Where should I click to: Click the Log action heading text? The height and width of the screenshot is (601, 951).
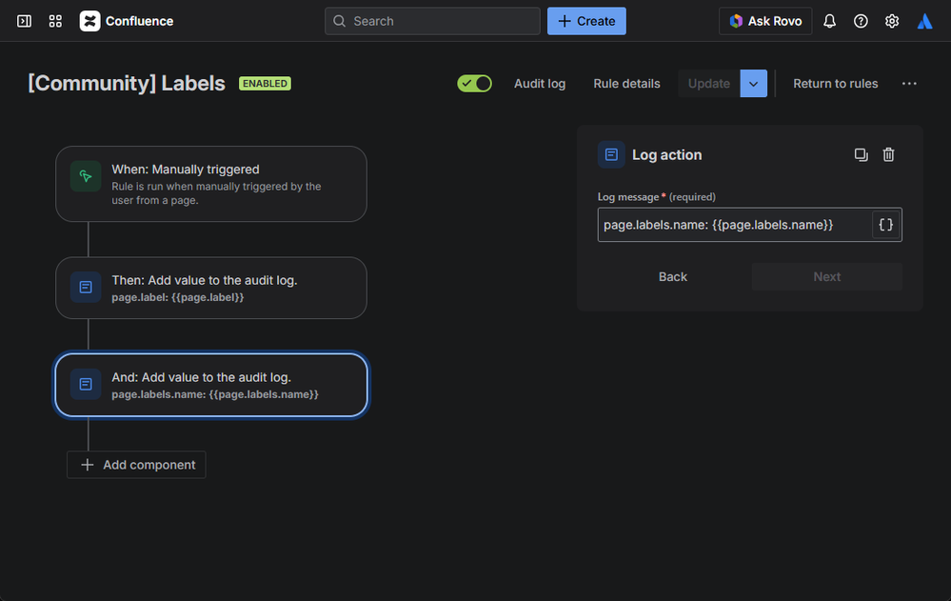point(666,155)
